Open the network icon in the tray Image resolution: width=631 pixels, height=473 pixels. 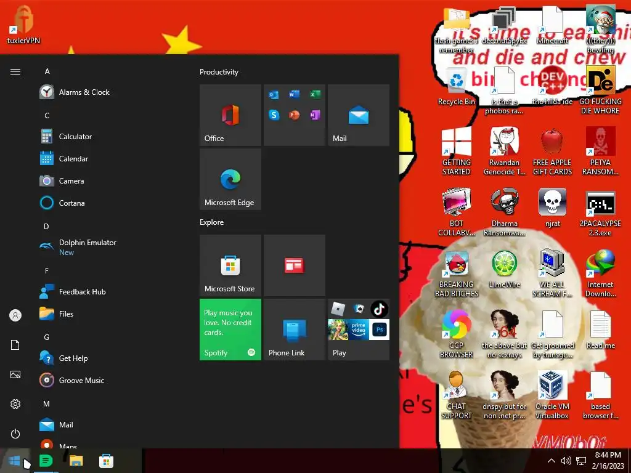580,461
